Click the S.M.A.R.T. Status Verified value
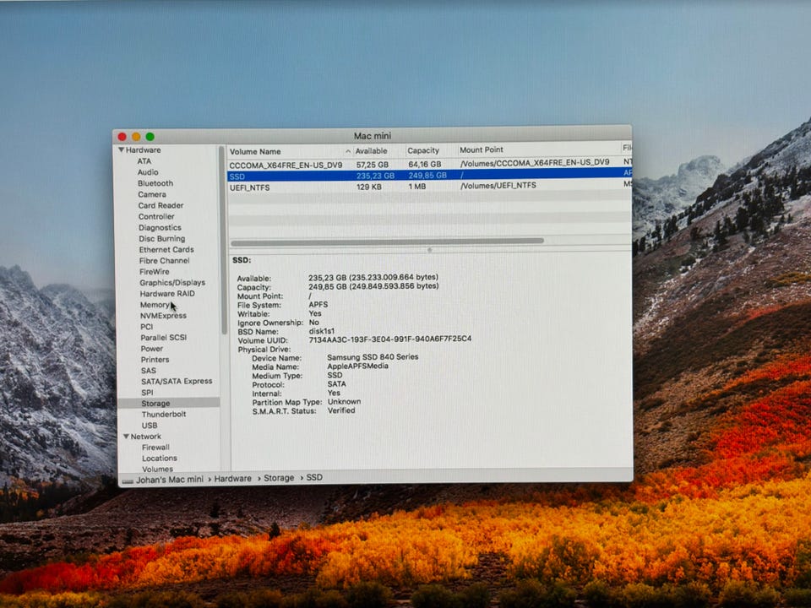 point(341,410)
